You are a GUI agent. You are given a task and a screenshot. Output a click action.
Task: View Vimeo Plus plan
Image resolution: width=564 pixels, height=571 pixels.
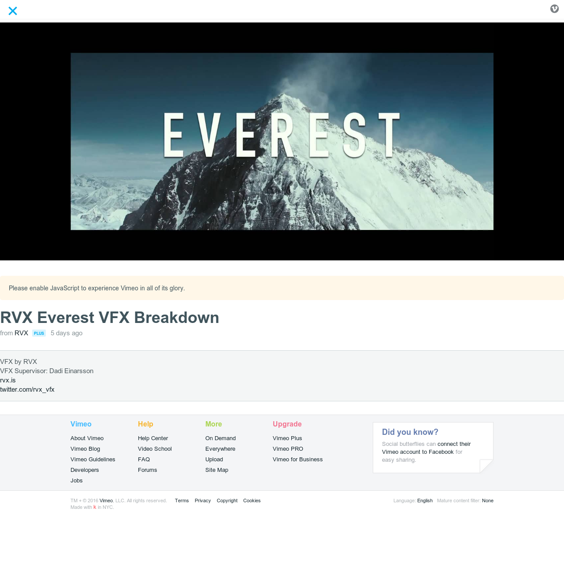tap(287, 438)
